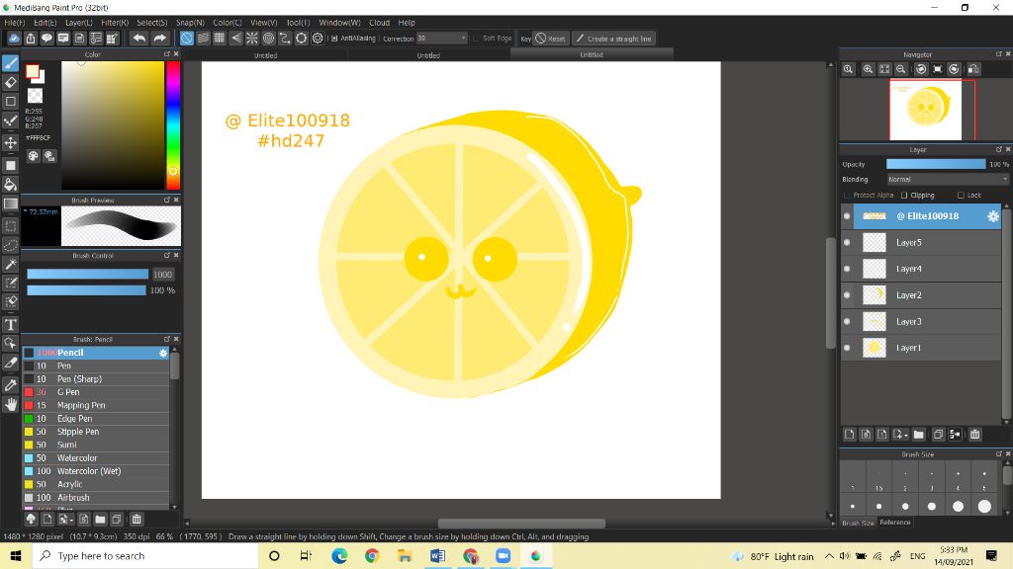Select the G Pen brush
This screenshot has height=569, width=1013.
tap(96, 392)
